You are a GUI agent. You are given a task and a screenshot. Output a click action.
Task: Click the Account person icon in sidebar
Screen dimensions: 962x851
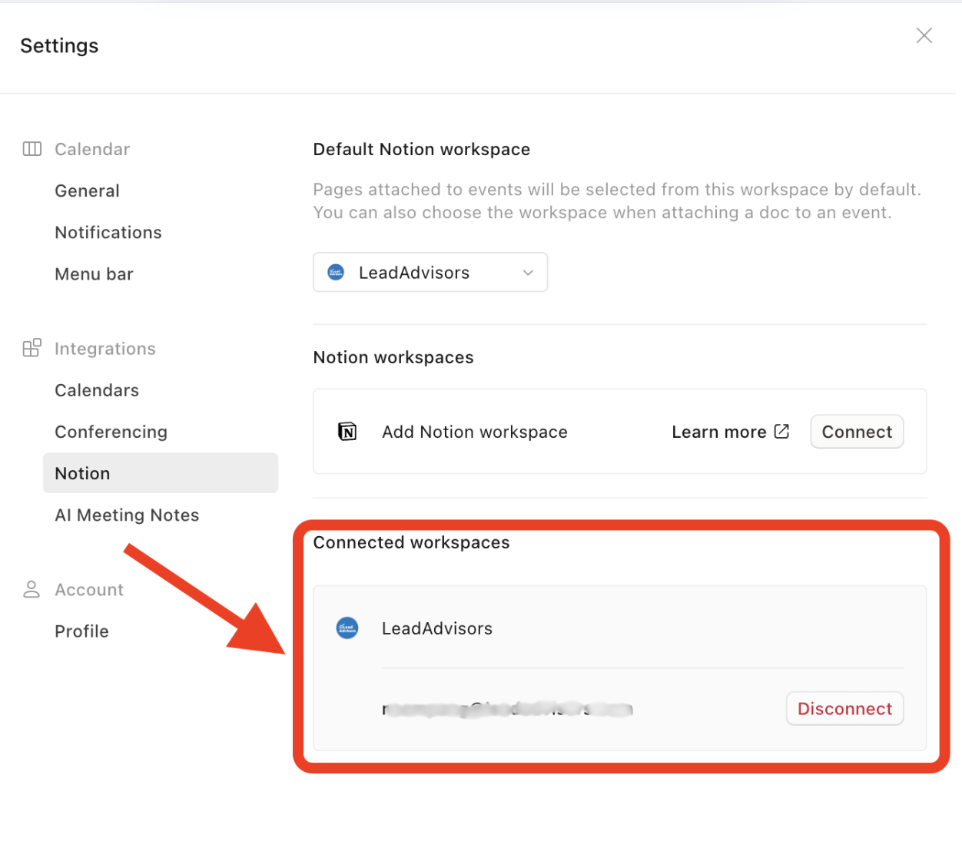[32, 589]
